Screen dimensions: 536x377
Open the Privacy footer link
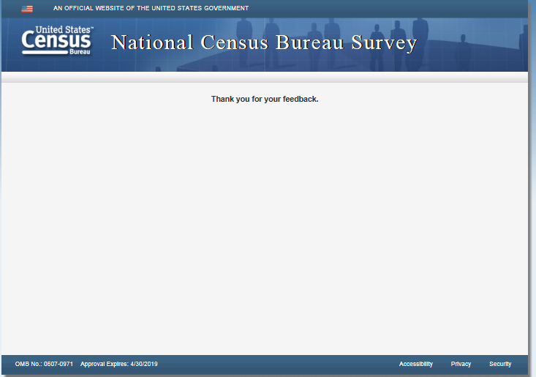(x=461, y=364)
